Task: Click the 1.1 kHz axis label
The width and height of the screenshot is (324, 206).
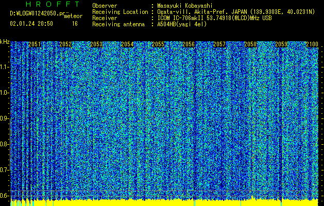Action: [4, 67]
